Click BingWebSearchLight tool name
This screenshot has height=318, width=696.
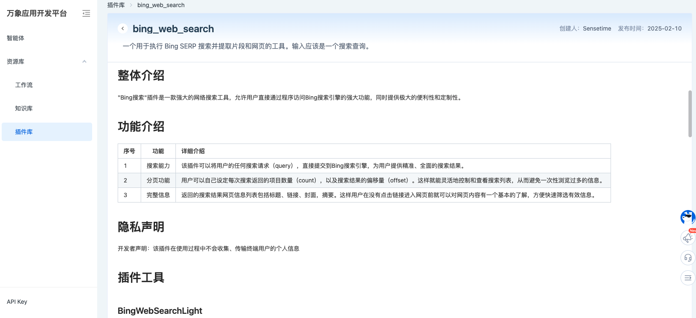click(x=160, y=311)
